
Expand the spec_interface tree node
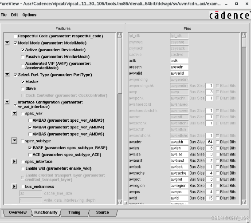(14, 161)
